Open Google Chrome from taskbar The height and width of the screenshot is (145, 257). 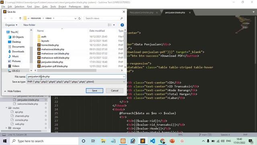pyautogui.click(x=162, y=141)
